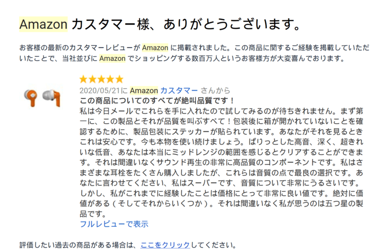Click highlighted Amazon beside the review date
Image resolution: width=388 pixels, height=250 pixels.
(144, 90)
